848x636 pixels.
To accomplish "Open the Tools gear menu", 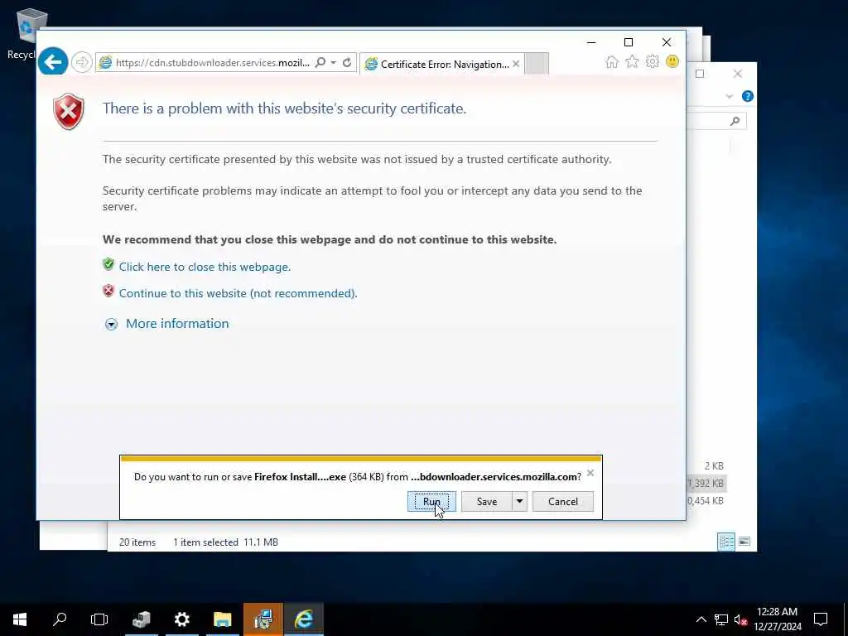I will pyautogui.click(x=653, y=61).
